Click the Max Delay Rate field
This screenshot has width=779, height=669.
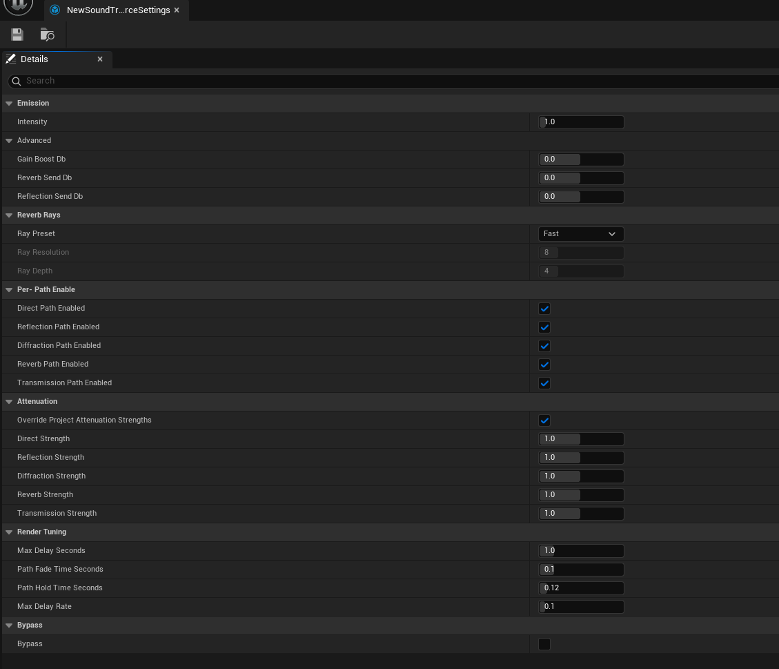581,606
